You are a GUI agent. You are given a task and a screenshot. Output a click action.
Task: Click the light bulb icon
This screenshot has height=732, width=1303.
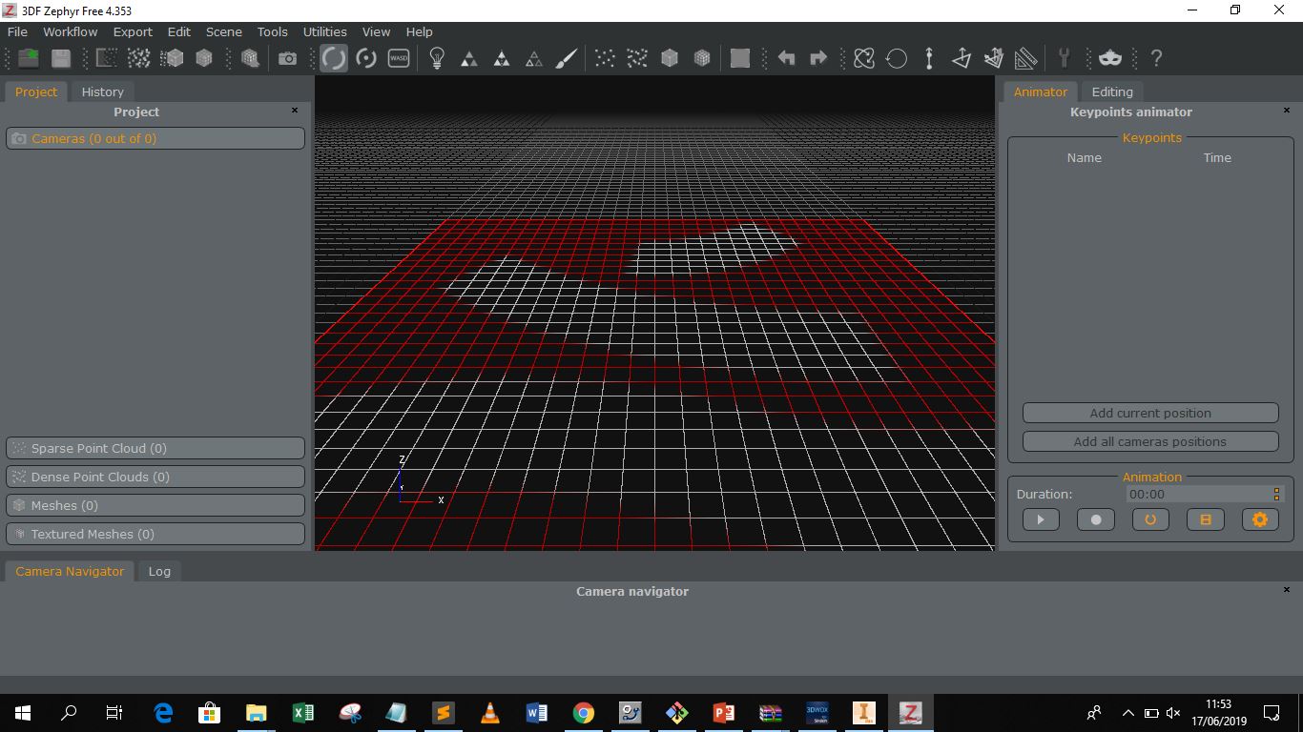click(437, 59)
